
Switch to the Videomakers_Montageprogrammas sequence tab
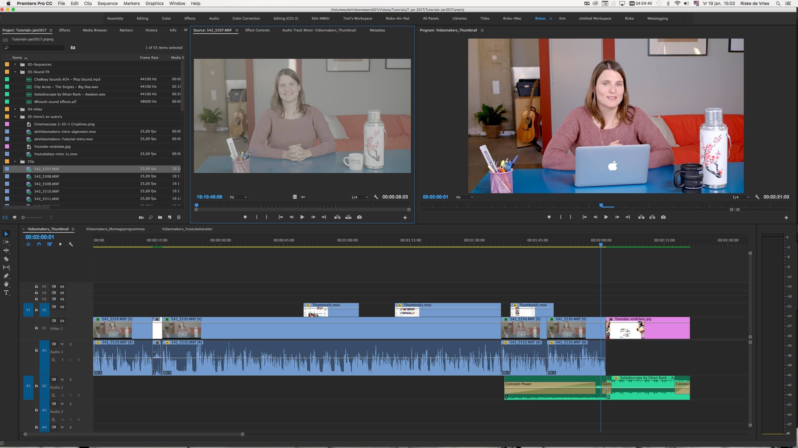click(x=115, y=229)
